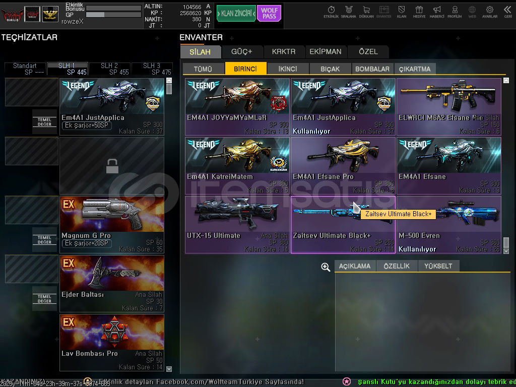This screenshot has height=387, width=516.
Task: Open the HEDİYE gift icon
Action: click(419, 12)
